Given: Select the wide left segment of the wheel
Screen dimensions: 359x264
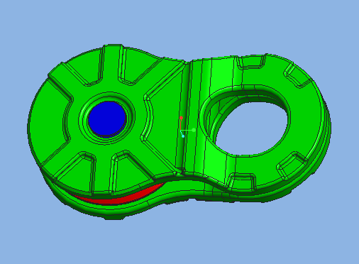Looking at the screenshot, I should point(48,121).
